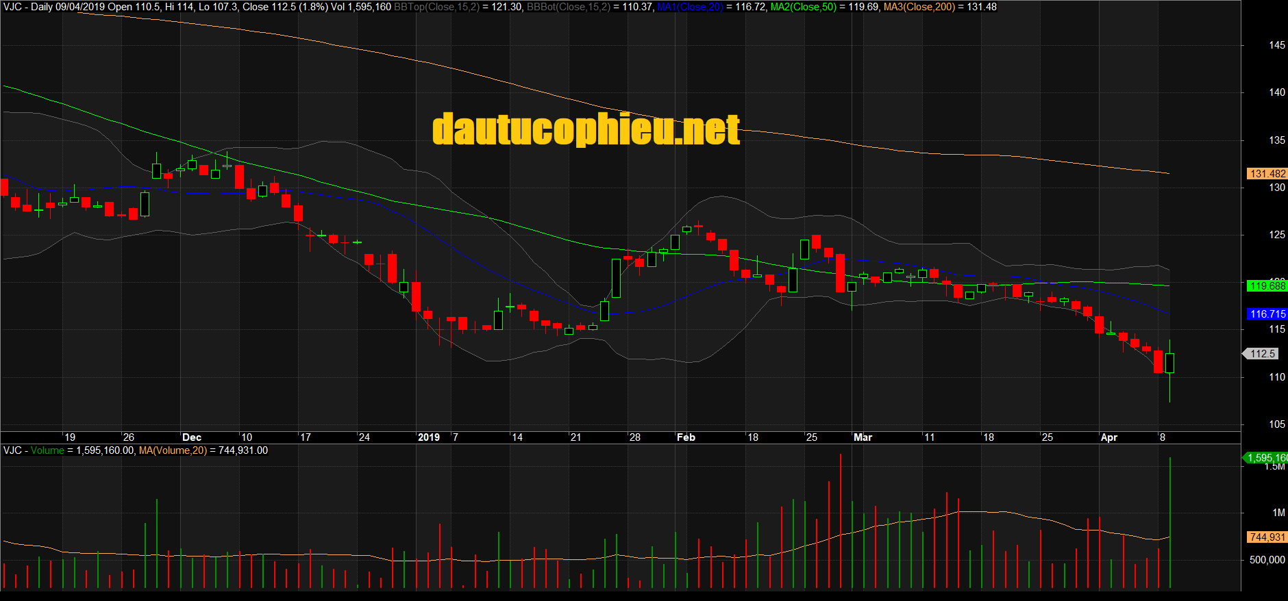Select the MA3(Close,200) label in header

click(x=919, y=7)
